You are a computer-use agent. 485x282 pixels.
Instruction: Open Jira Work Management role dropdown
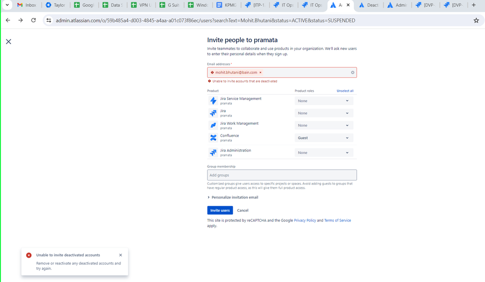[324, 125]
